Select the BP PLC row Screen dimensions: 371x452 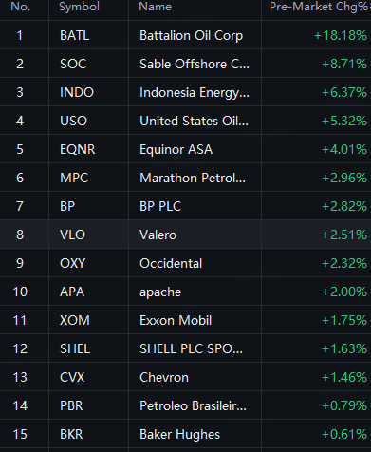(185, 206)
